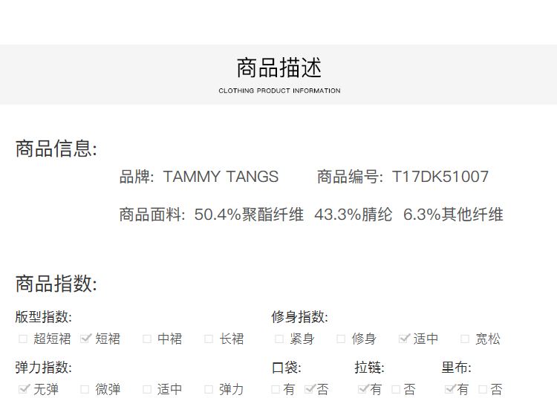The image size is (557, 398).
Task: Toggle the 适中 checkbox under 修身指数
Action: 404,339
